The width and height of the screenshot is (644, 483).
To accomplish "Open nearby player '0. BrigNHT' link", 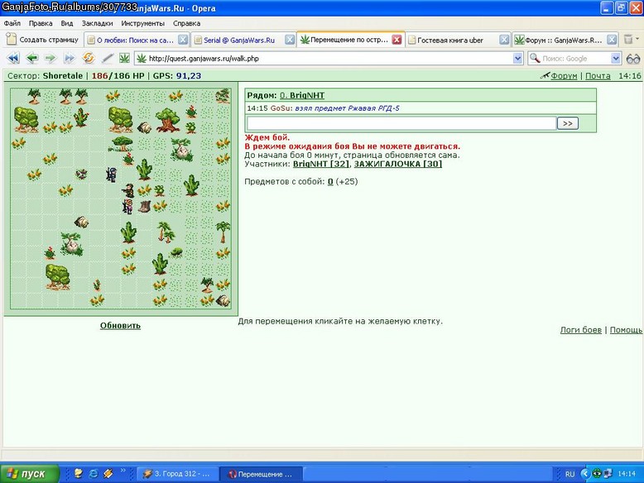I will [x=302, y=95].
